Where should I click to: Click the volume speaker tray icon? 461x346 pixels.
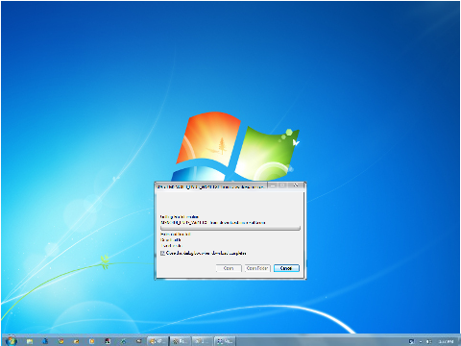coord(429,341)
